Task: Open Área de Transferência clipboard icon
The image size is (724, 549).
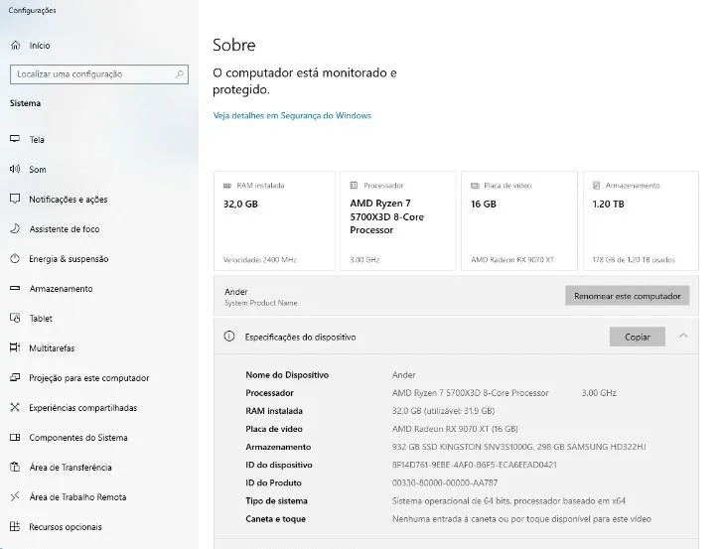Action: pyautogui.click(x=15, y=467)
